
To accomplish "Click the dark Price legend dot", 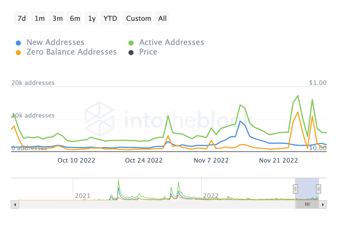I will pos(131,53).
